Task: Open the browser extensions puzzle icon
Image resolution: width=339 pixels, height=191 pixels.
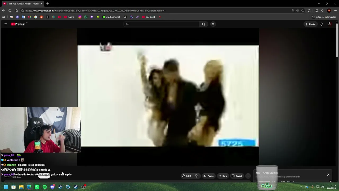Action: 309,11
